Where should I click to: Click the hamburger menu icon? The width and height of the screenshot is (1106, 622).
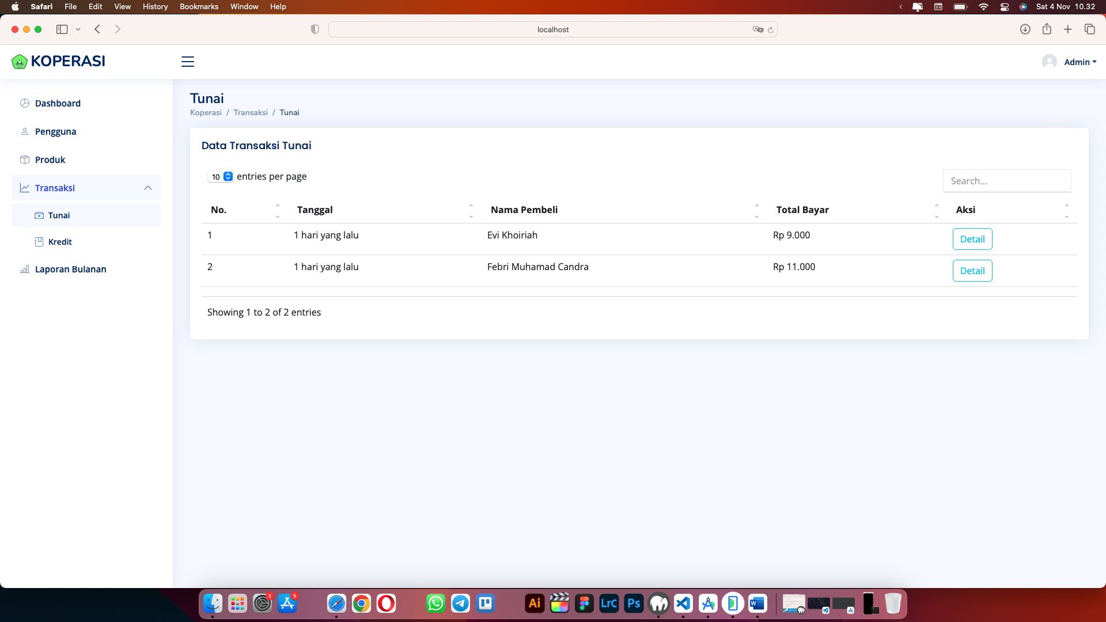[x=188, y=62]
